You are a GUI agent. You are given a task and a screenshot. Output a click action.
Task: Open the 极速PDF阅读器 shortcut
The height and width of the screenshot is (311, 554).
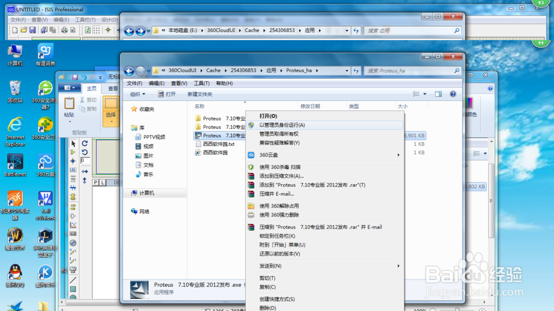coord(15,205)
